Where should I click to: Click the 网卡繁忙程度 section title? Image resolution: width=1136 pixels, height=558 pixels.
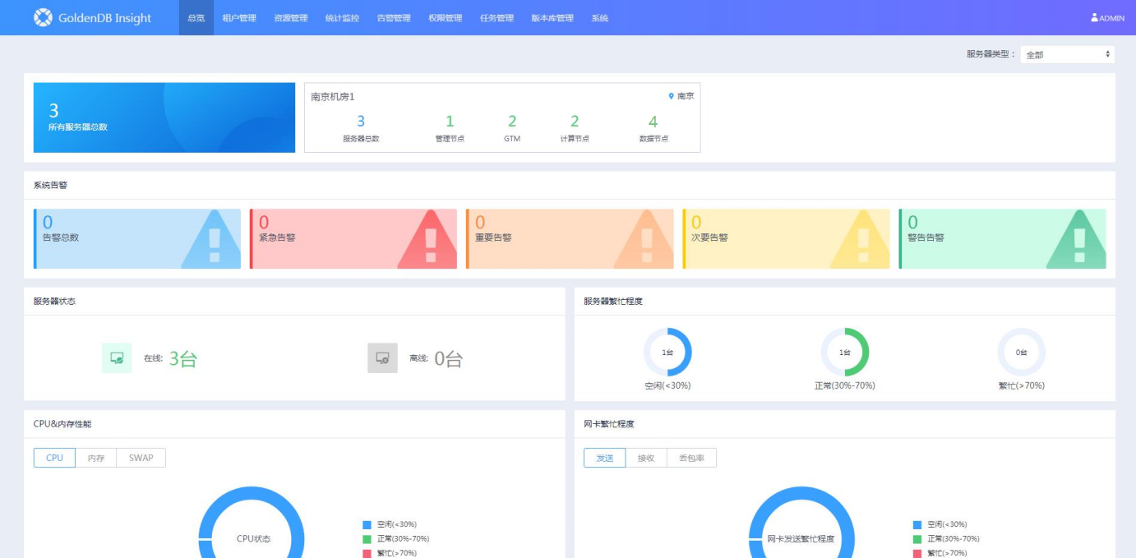tap(609, 424)
